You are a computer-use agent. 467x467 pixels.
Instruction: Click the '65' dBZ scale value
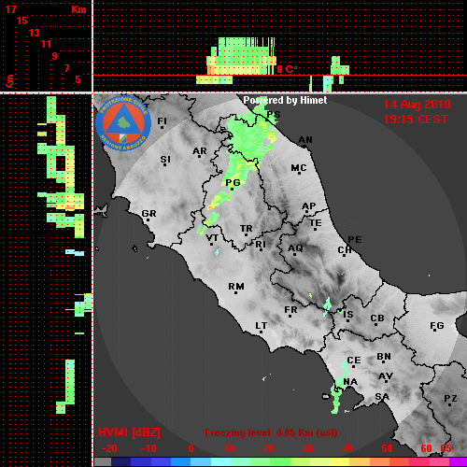(446, 448)
